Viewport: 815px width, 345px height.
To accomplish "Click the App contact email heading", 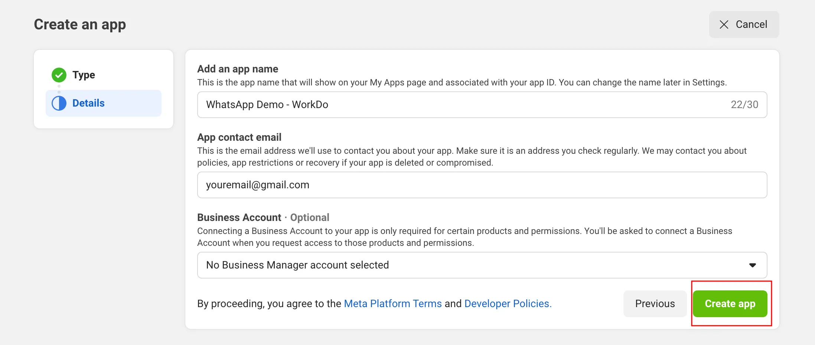I will (239, 137).
